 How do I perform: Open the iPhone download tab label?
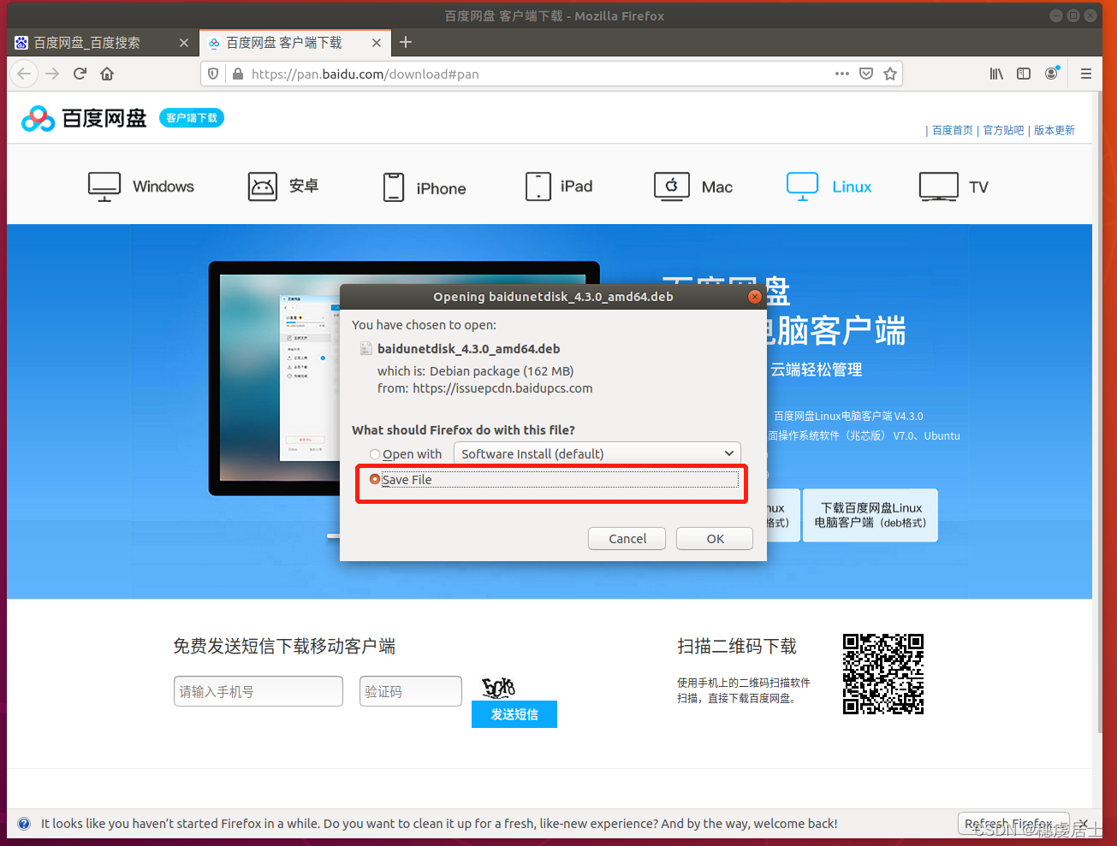(x=441, y=188)
